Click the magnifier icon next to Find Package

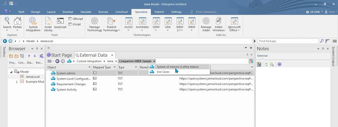pyautogui.click(x=321, y=41)
